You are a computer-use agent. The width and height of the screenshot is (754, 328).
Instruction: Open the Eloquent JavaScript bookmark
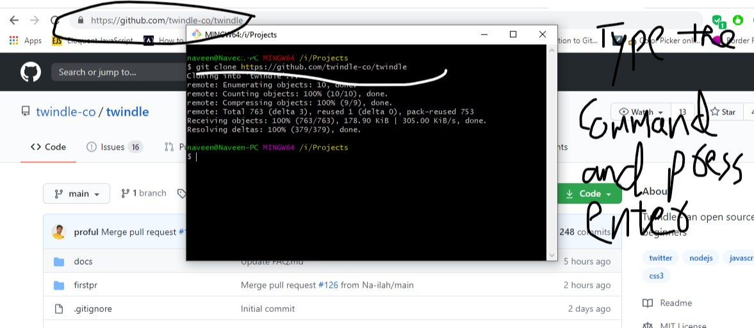92,40
